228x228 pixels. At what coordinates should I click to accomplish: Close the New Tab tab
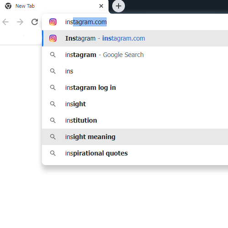pos(101,6)
